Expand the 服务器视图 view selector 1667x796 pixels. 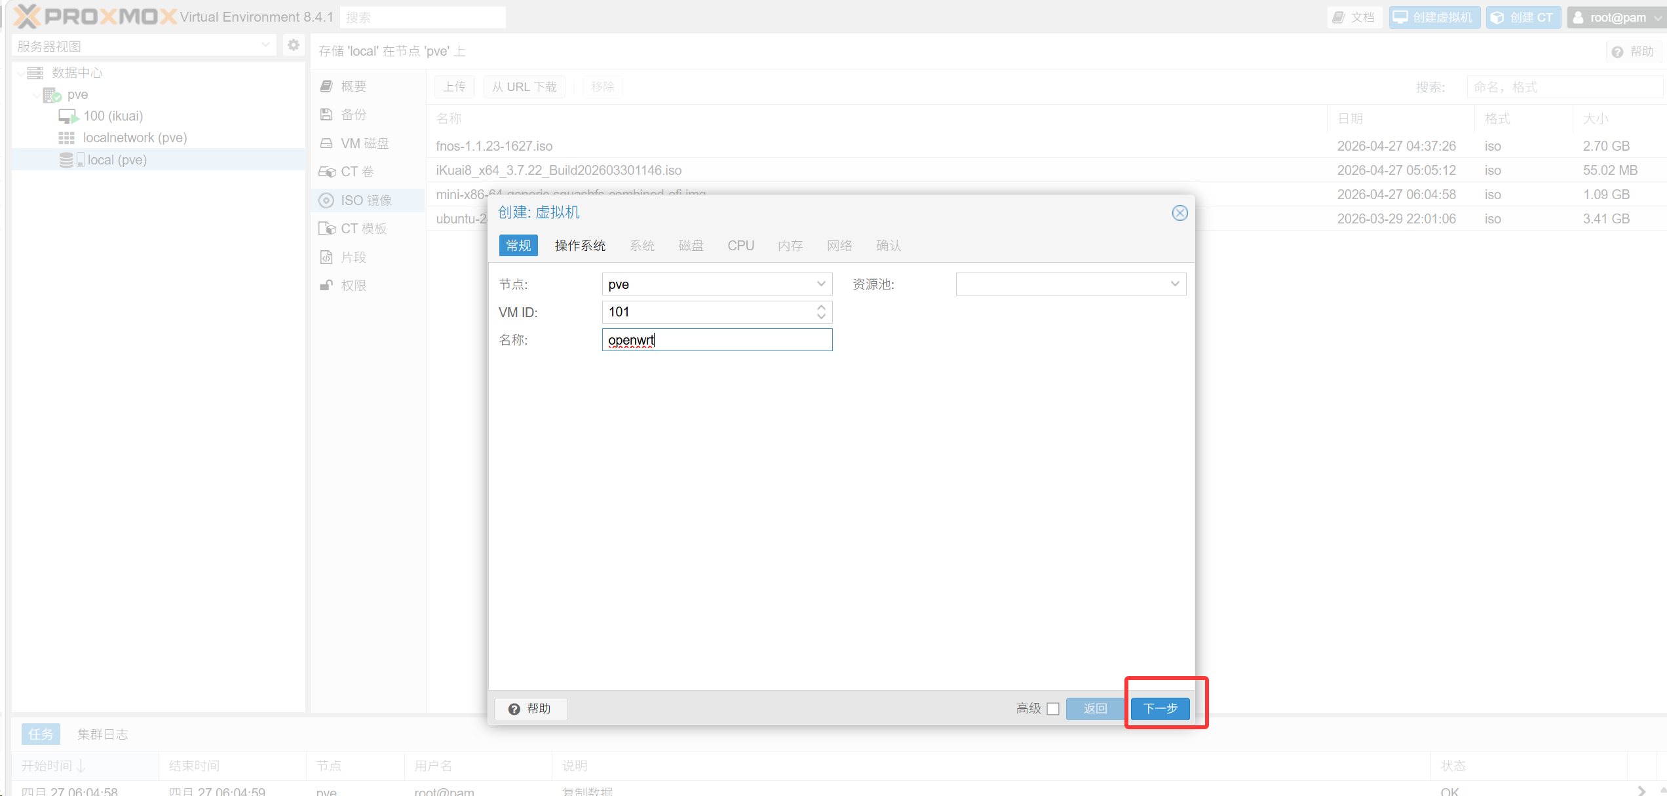coord(265,46)
